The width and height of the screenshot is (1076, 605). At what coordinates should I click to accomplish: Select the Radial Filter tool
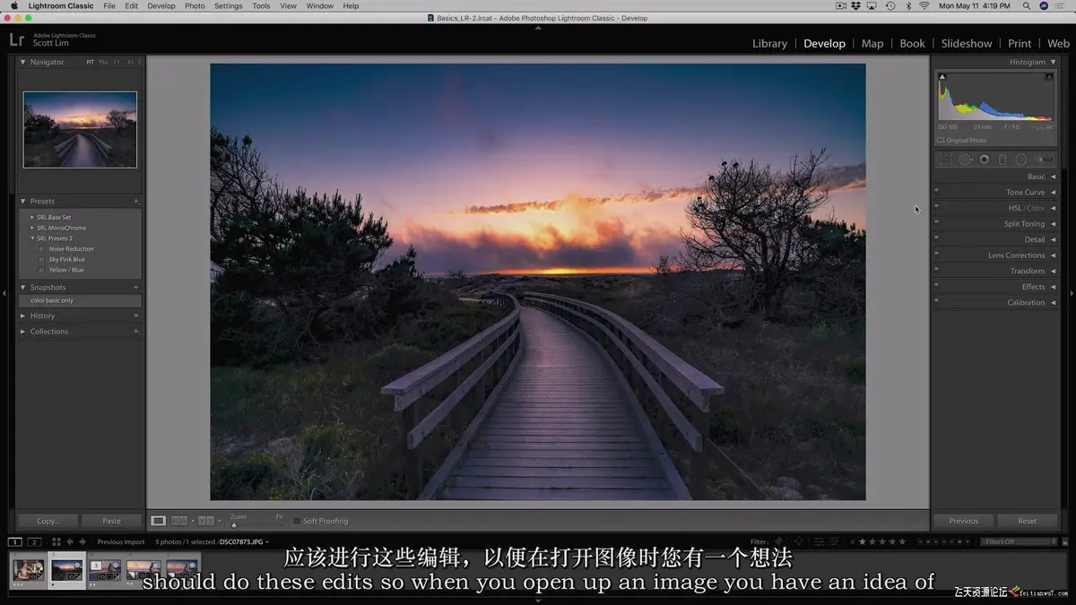tap(1021, 160)
